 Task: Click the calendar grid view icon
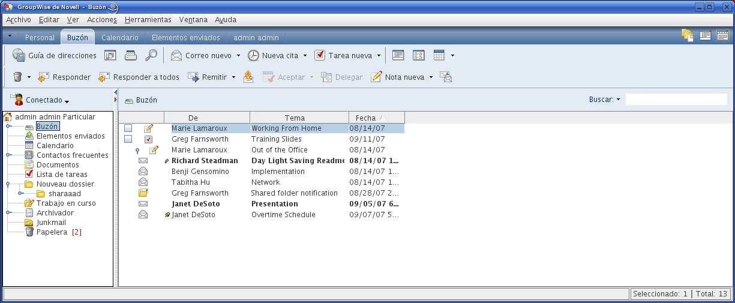[439, 55]
